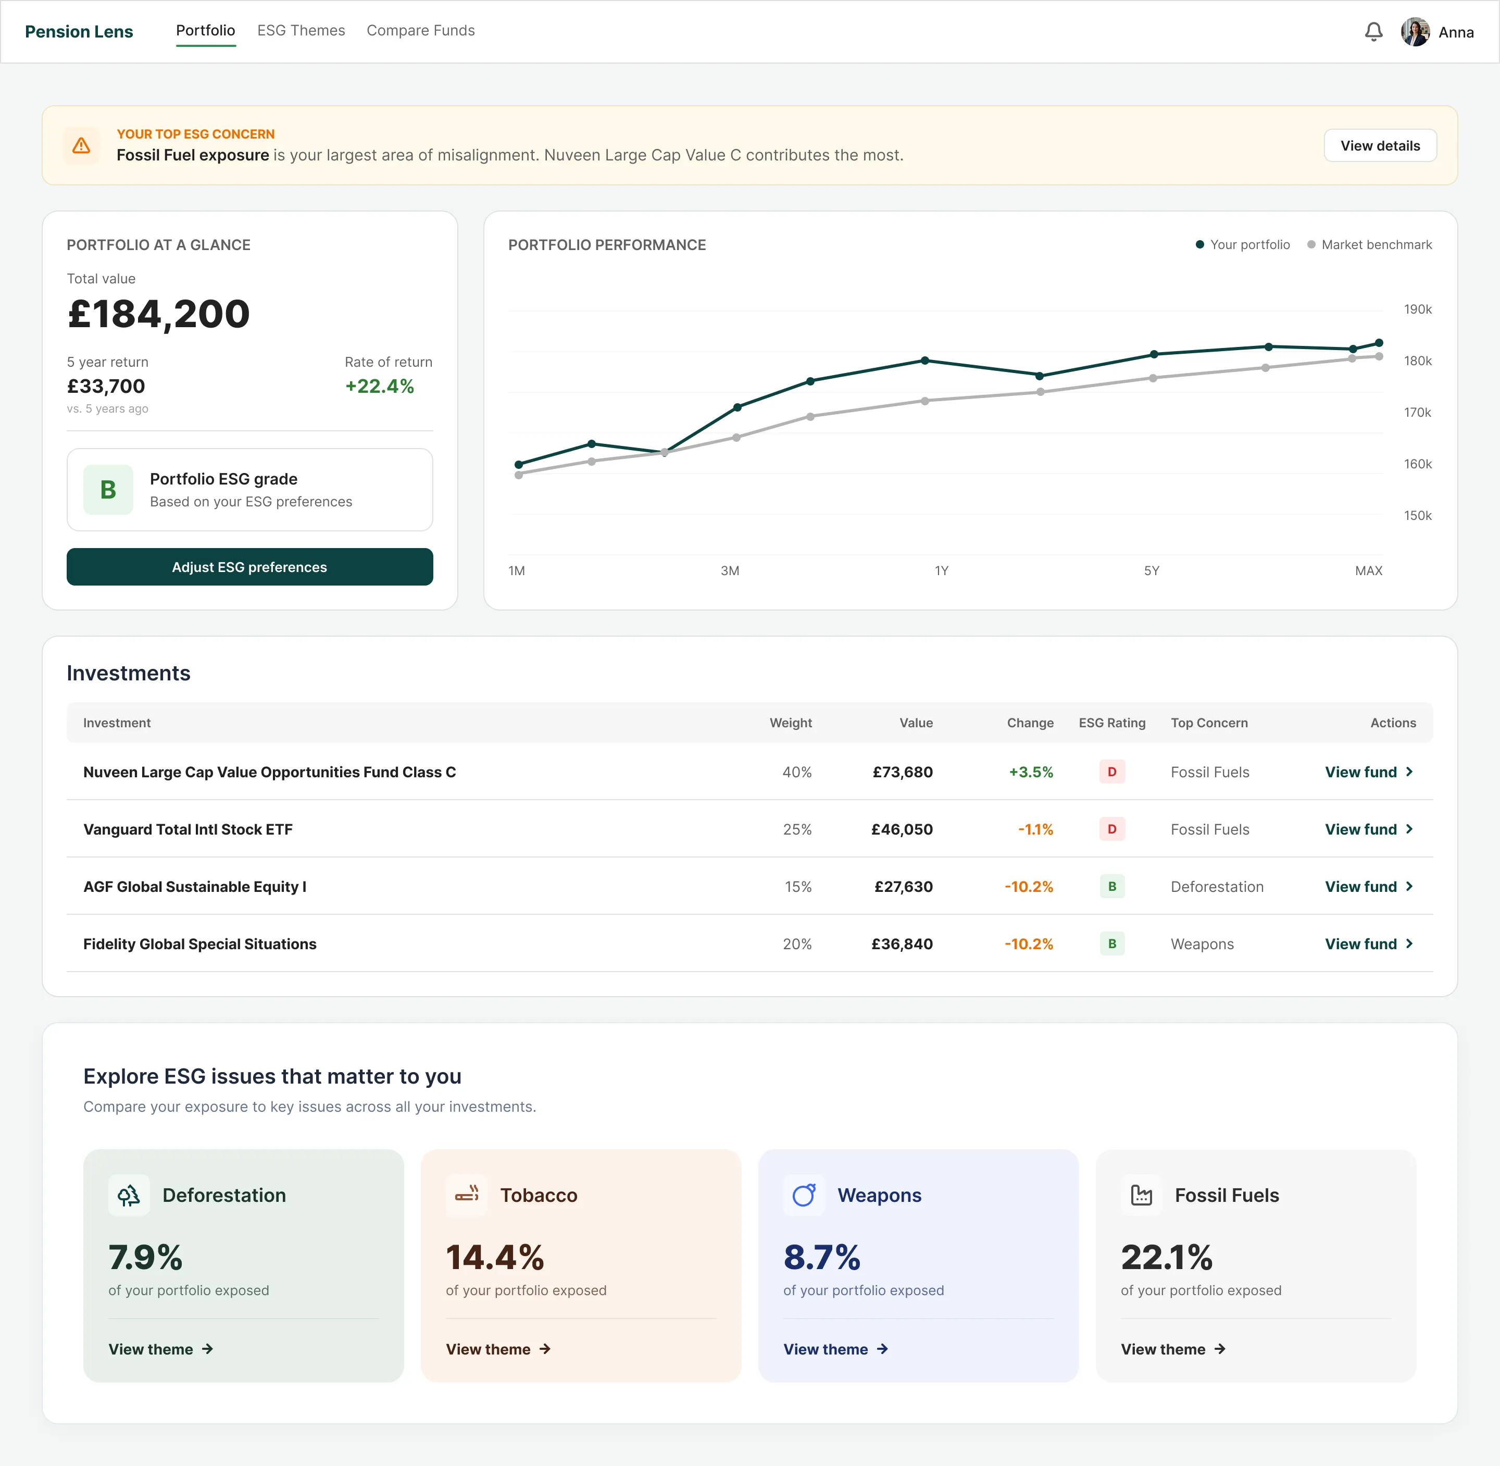Click the Vanguard Total Intl Stock ETF name

[188, 829]
